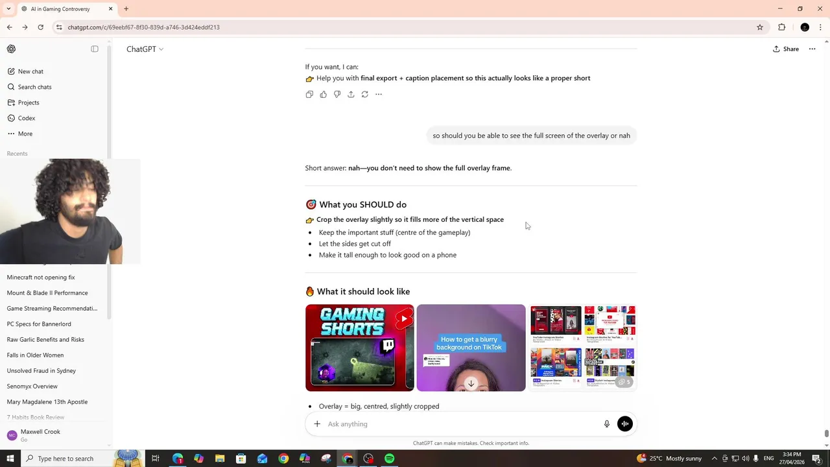Collapse the sidebar with the toggle icon

coord(95,49)
